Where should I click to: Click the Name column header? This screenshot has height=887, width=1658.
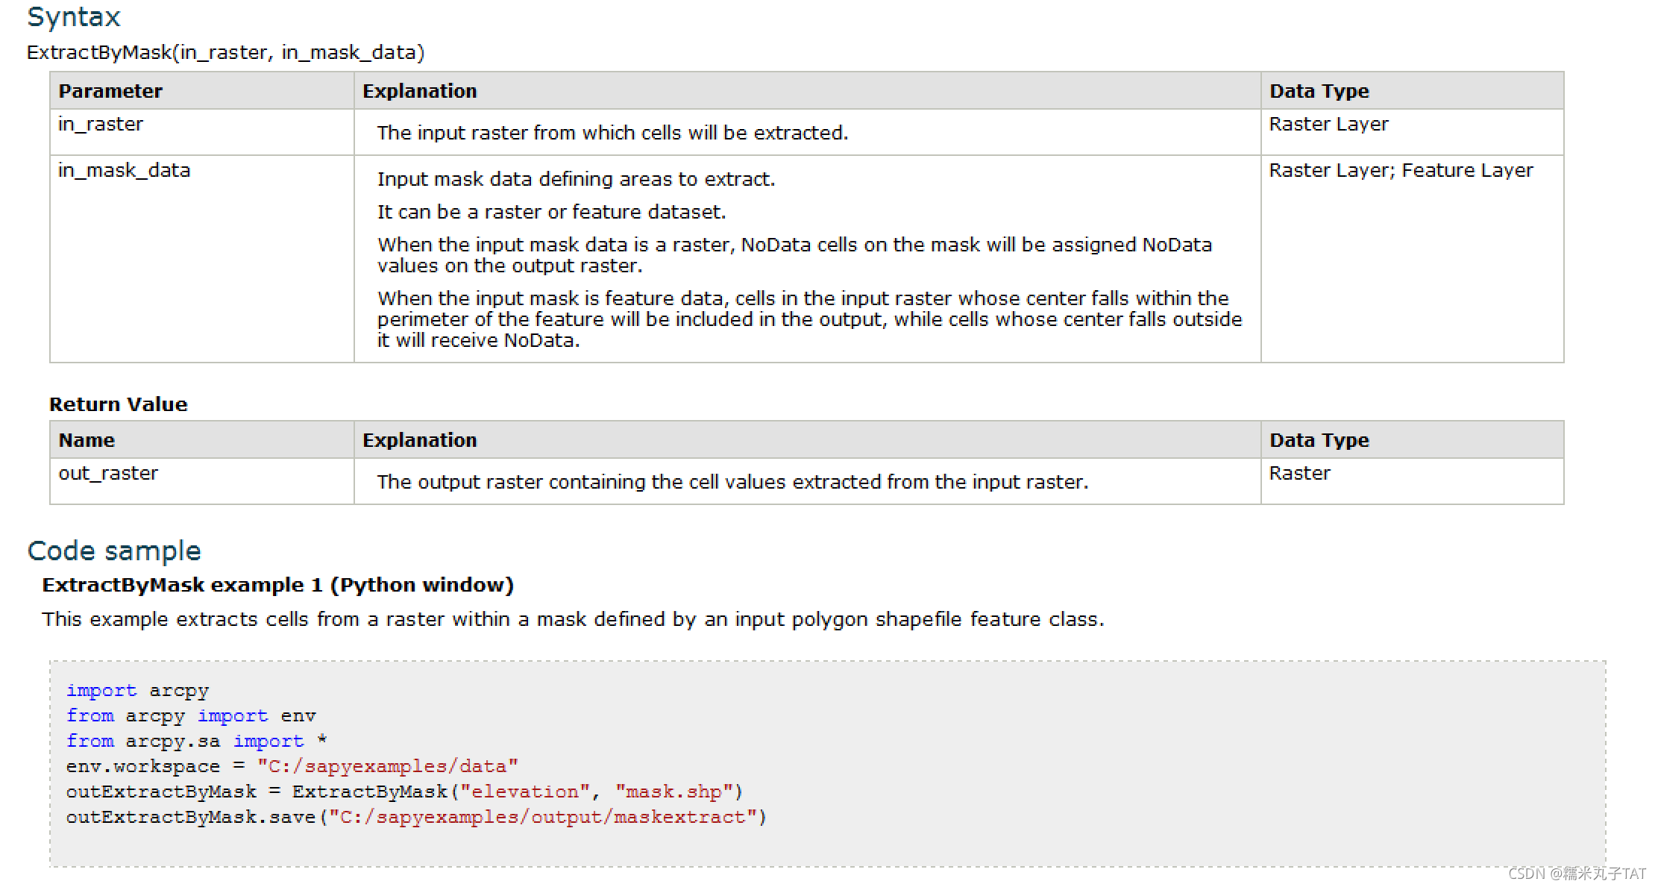(87, 440)
